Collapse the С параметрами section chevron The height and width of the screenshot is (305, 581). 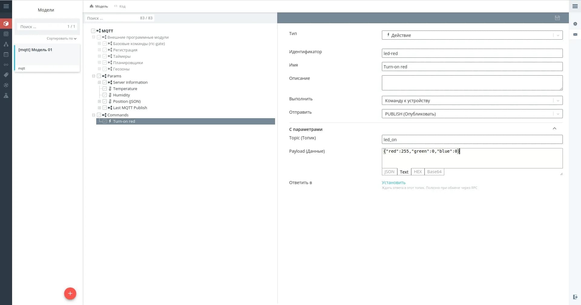click(x=554, y=129)
